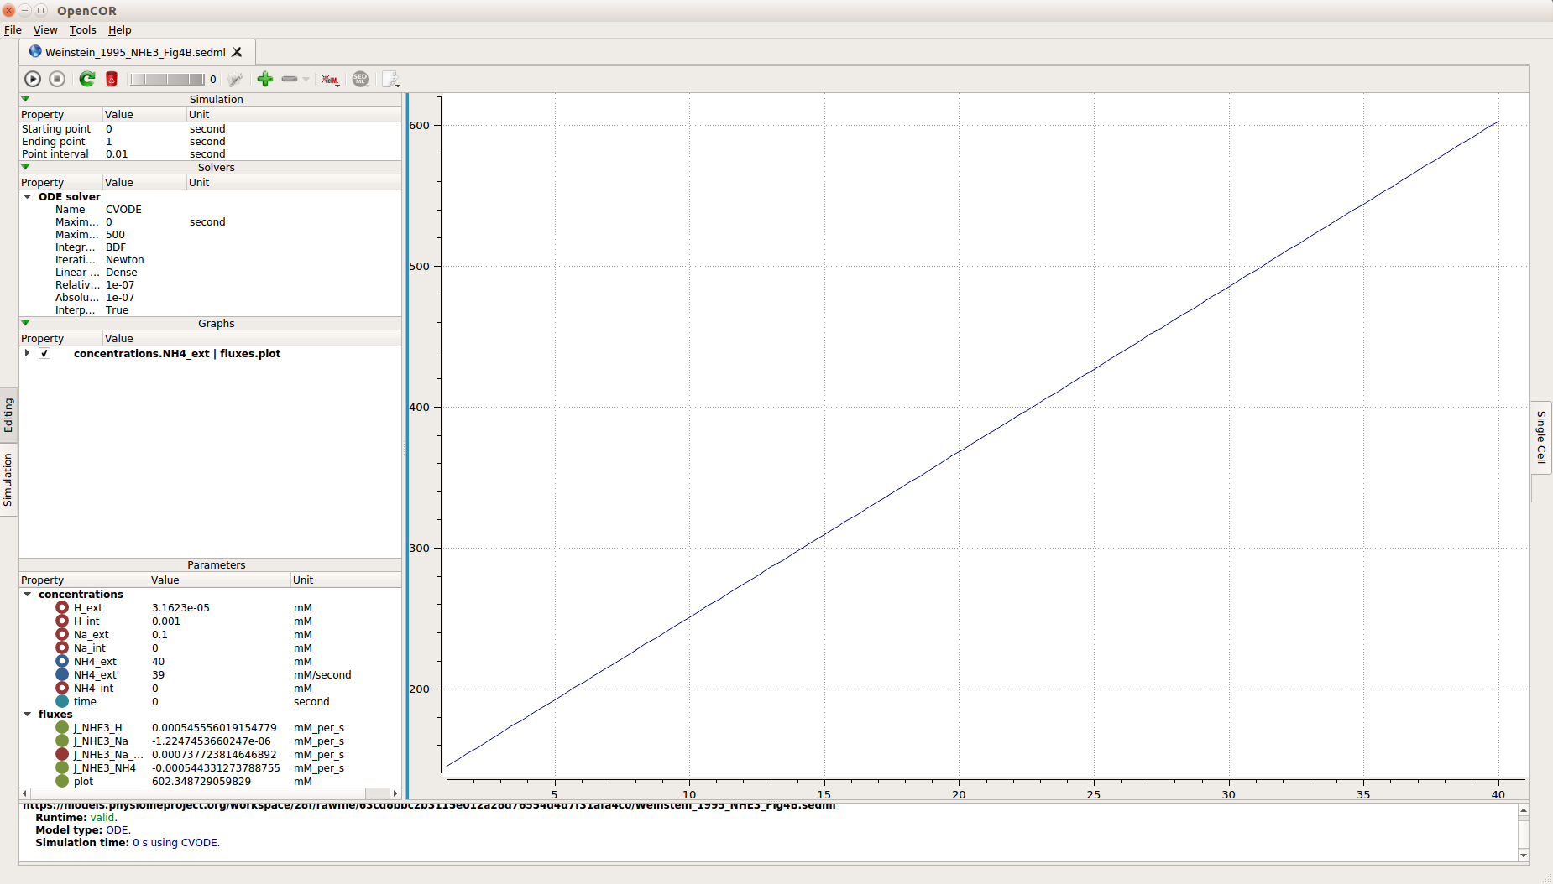
Task: Collapse the fluxes parameter group
Action: tap(28, 715)
